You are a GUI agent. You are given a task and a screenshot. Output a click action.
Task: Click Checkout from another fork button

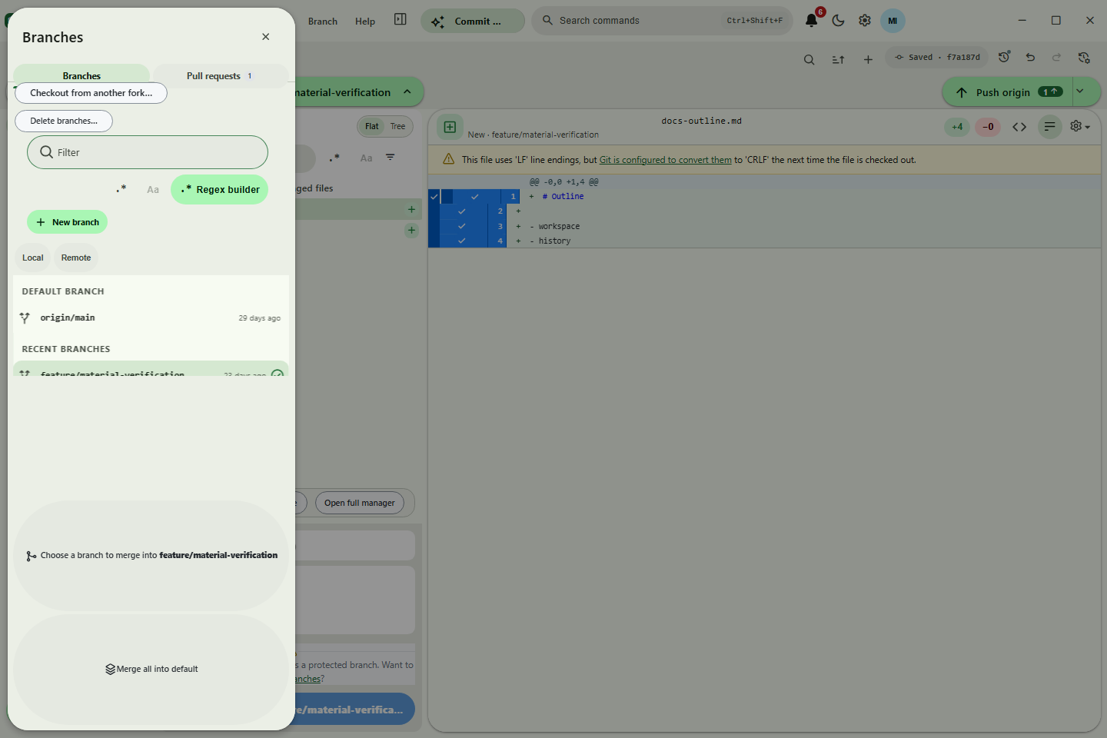91,93
